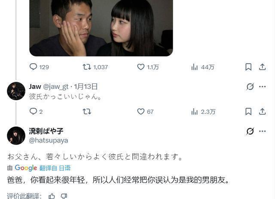View analytics showing 44万 views
Screen dimensions: 275x199
(x=203, y=67)
